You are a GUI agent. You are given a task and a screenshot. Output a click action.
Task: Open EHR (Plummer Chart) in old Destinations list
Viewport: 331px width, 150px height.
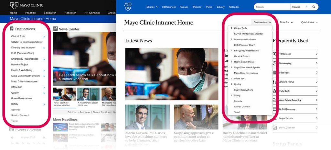pos(22,53)
